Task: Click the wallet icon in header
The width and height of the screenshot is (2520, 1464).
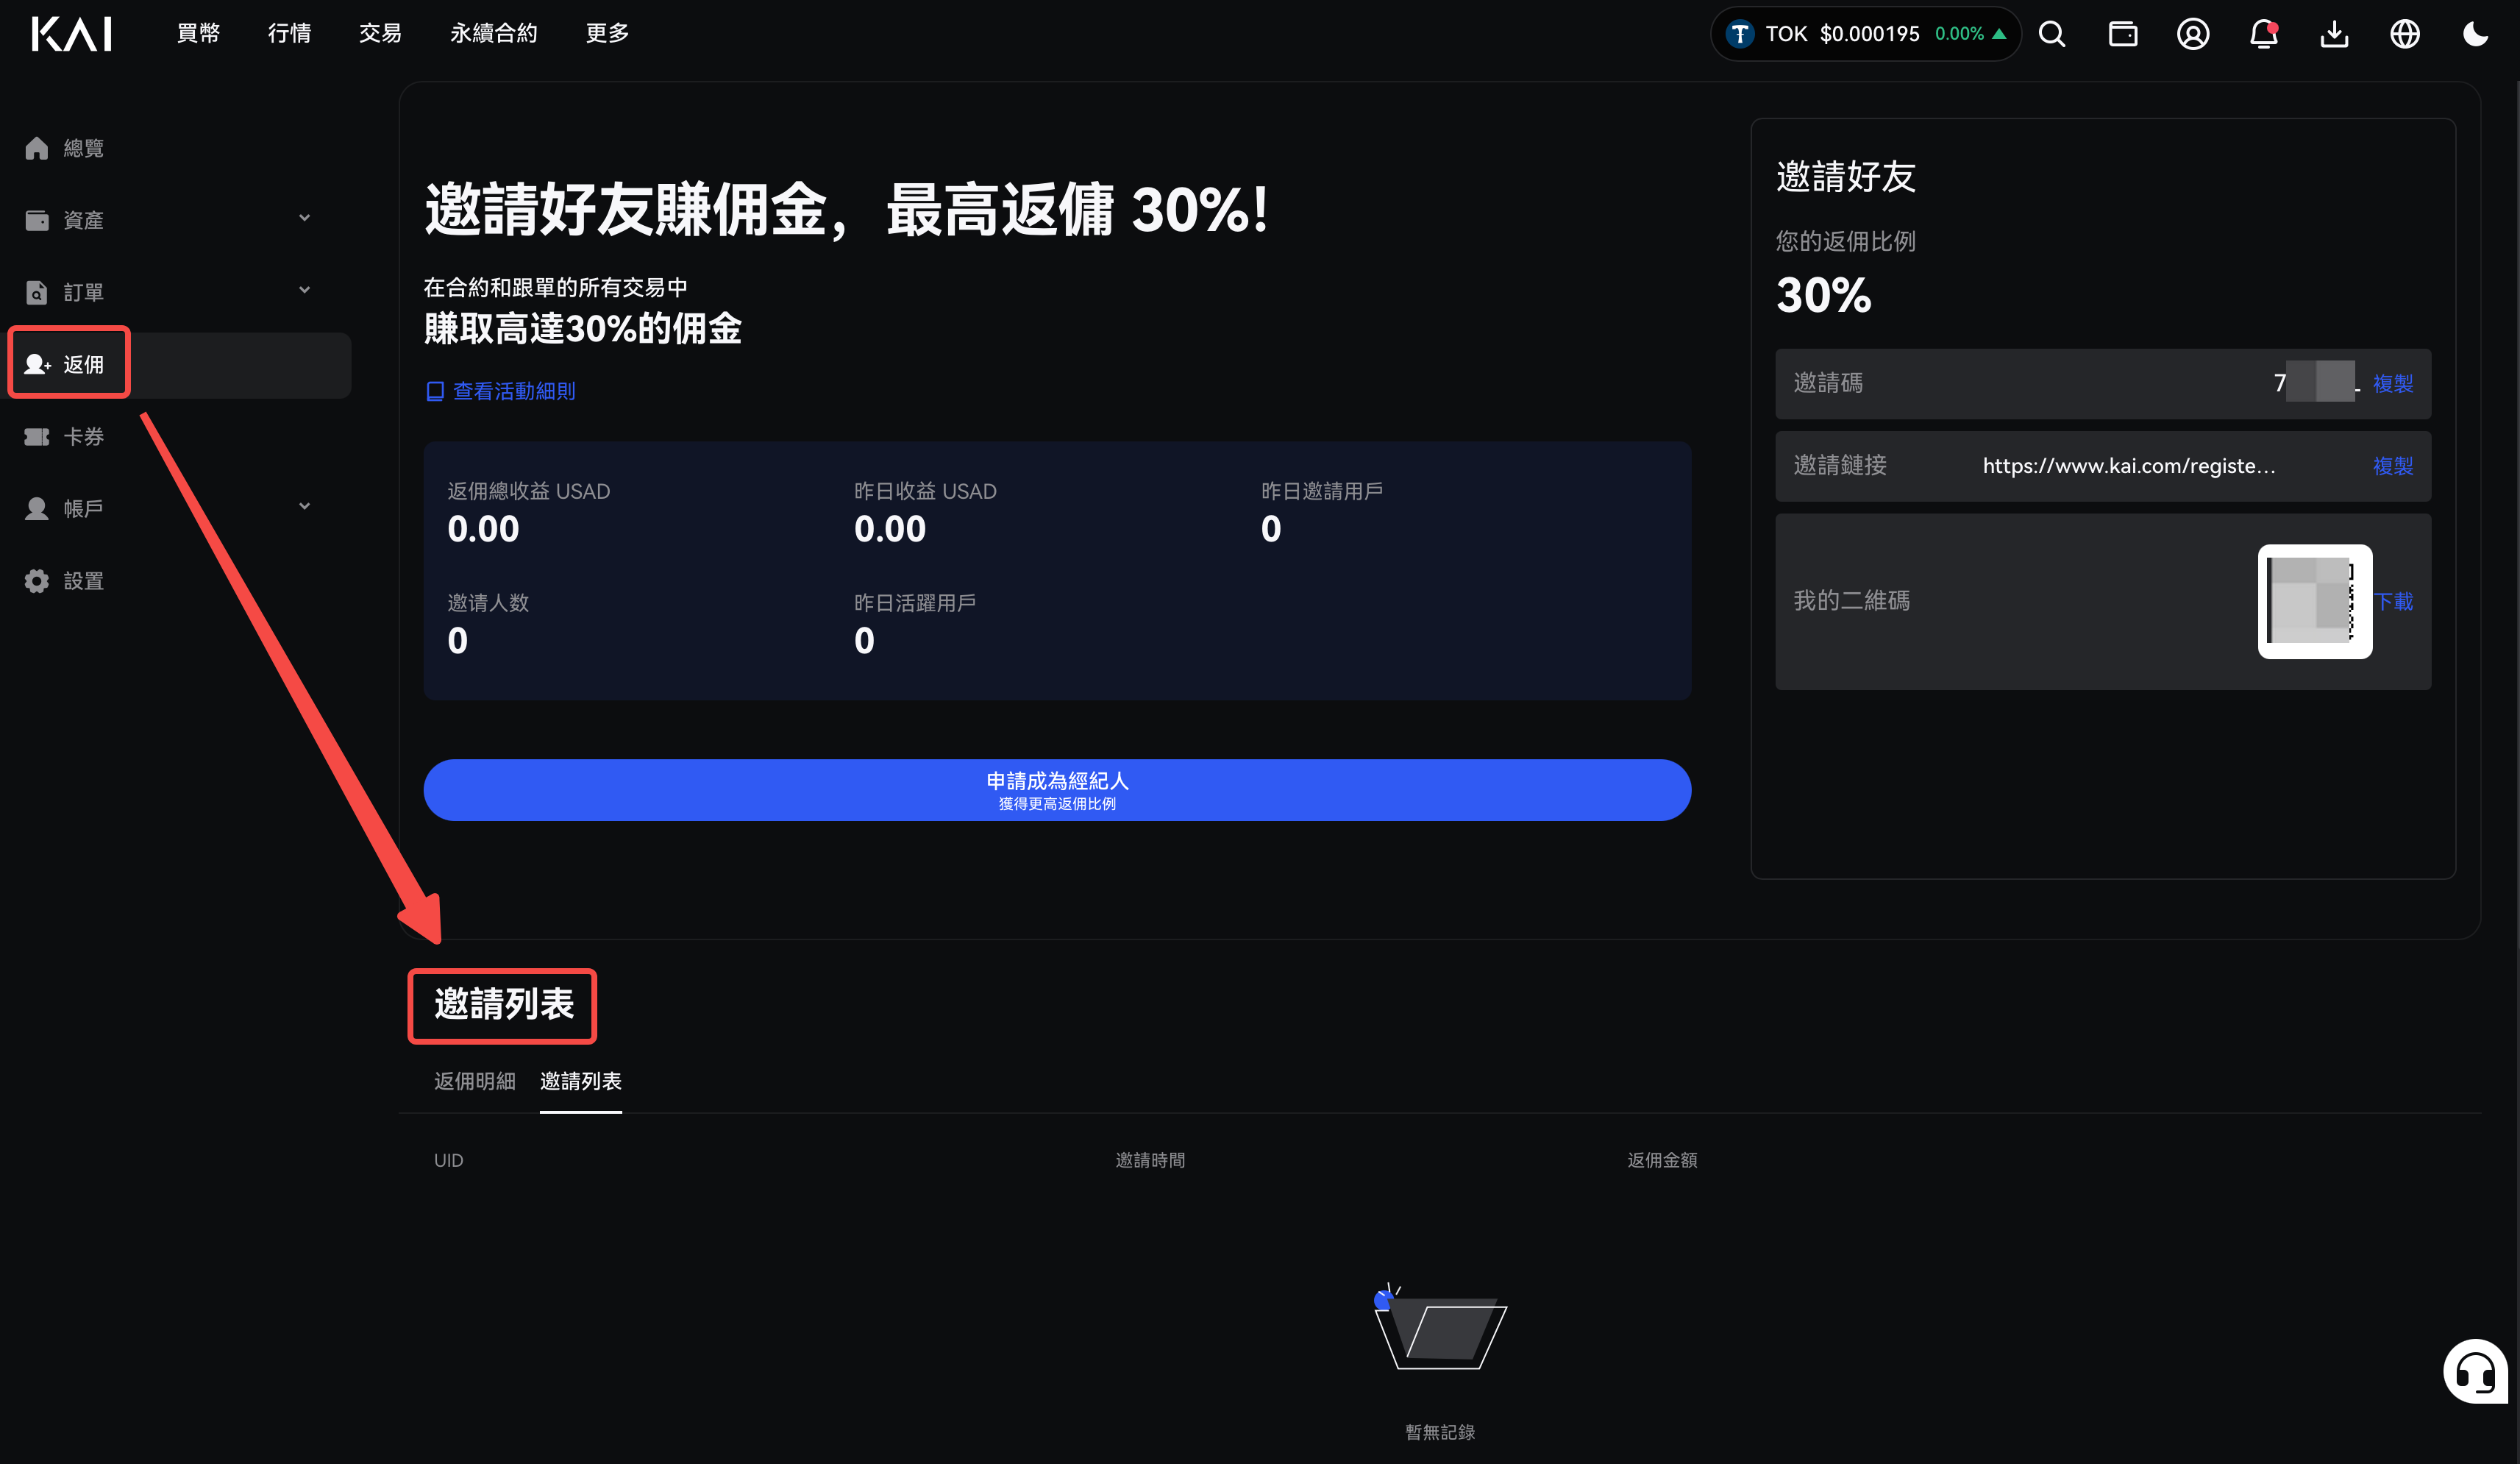Action: point(2122,34)
